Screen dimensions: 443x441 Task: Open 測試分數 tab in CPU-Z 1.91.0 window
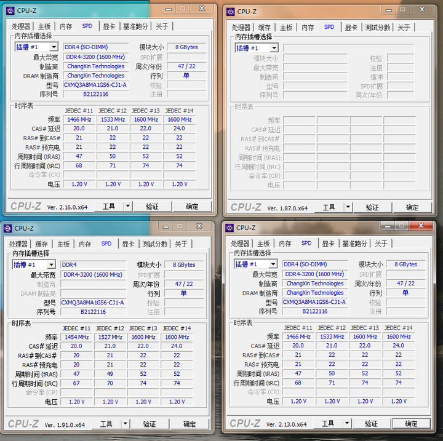(155, 244)
